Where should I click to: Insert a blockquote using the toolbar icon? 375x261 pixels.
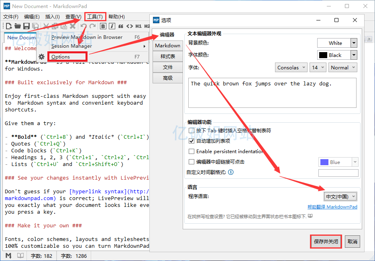click(x=120, y=26)
